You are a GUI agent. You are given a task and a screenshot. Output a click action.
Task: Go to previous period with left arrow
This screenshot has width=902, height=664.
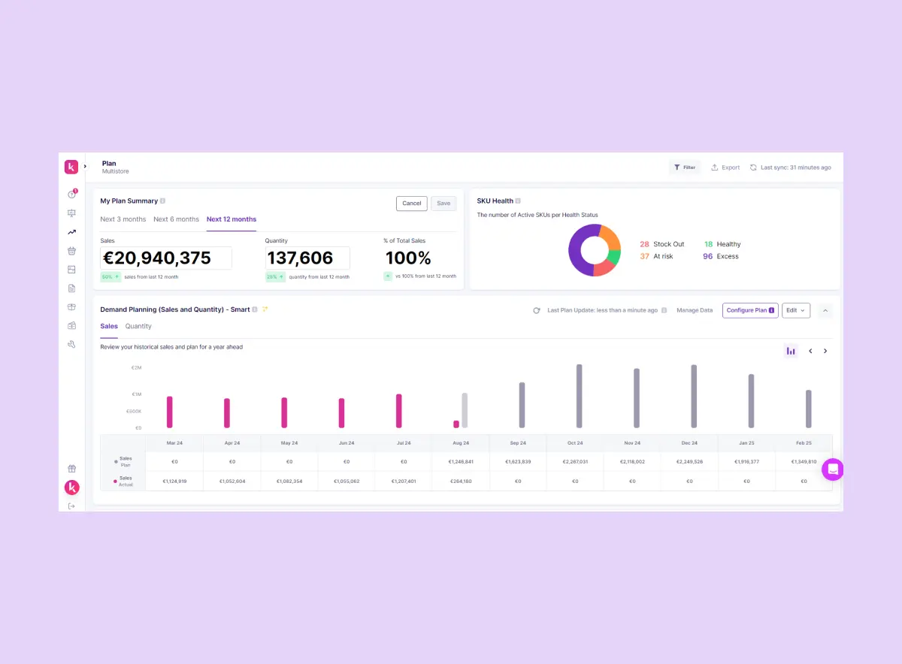pyautogui.click(x=810, y=351)
